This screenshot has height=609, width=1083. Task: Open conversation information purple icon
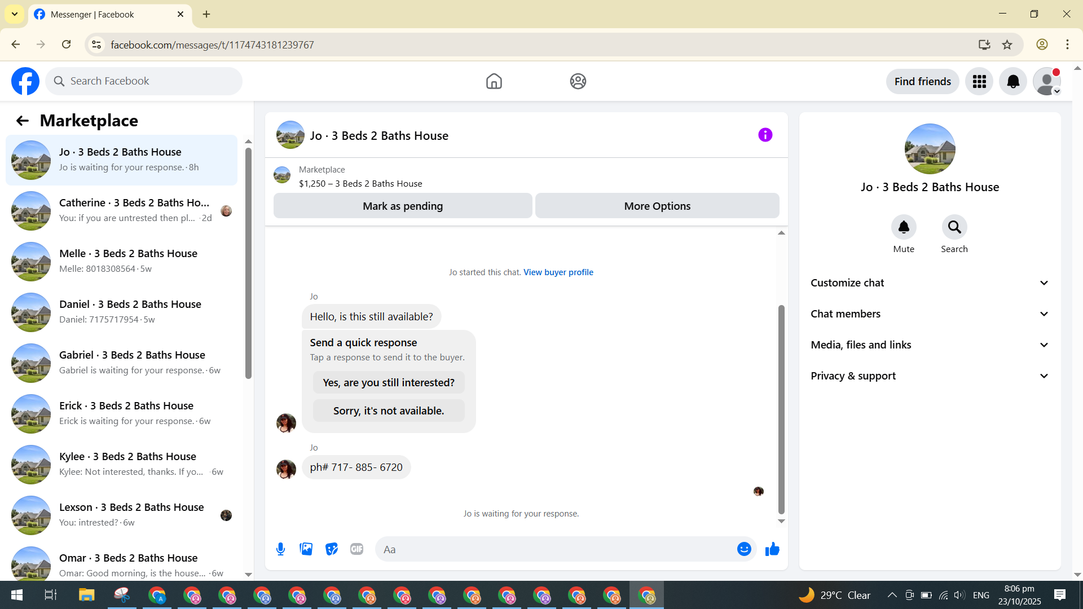click(x=765, y=135)
